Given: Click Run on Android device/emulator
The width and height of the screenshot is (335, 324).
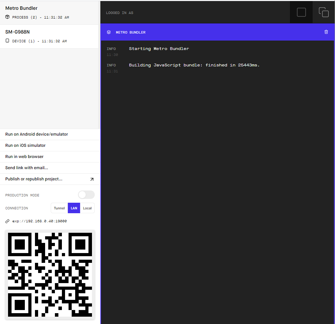Looking at the screenshot, I should pyautogui.click(x=50, y=134).
